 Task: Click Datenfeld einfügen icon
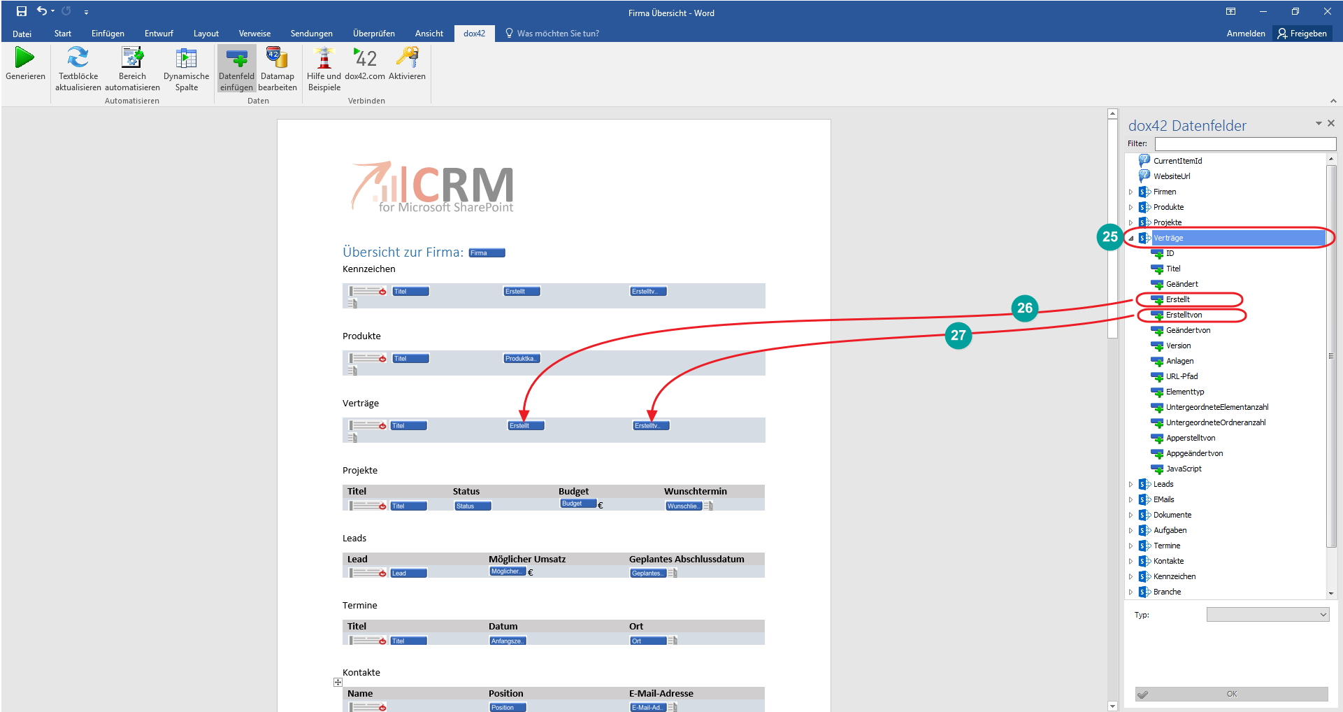pos(236,57)
